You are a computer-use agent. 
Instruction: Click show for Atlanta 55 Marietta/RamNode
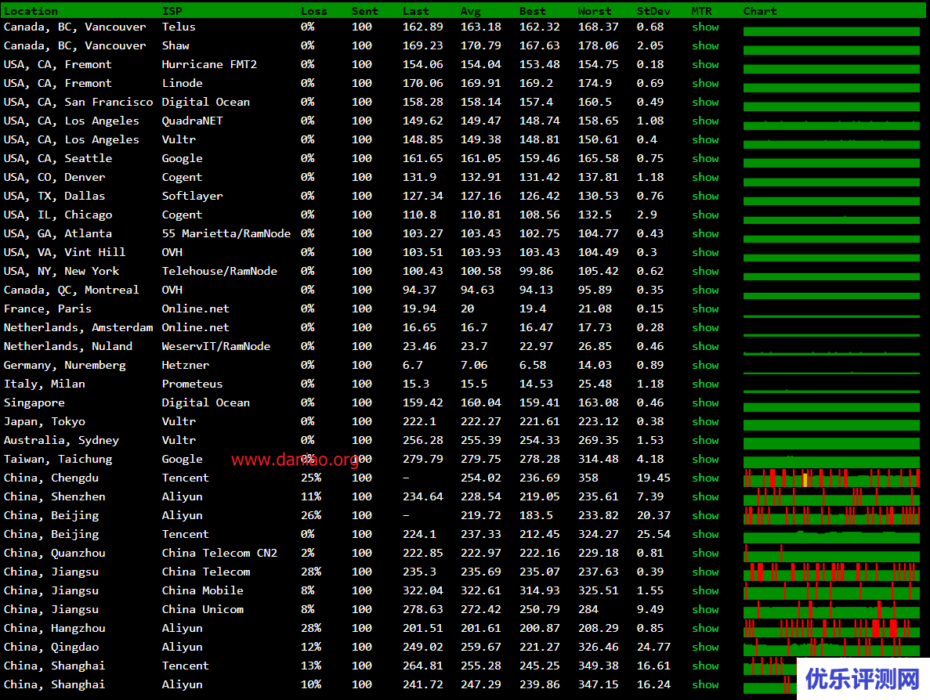[x=705, y=233]
